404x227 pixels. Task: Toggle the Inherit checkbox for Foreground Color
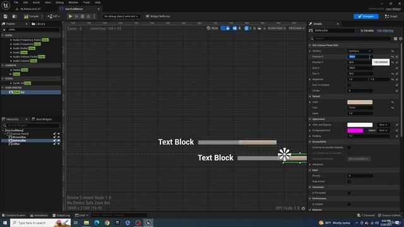pos(366,131)
